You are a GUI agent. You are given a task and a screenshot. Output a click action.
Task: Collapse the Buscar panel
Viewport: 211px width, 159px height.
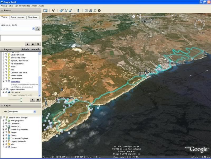pyautogui.click(x=2, y=10)
